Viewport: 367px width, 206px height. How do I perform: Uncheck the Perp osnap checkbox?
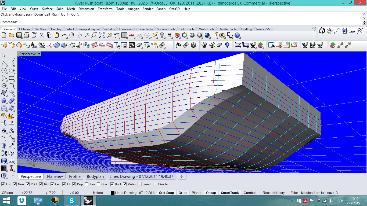74,184
